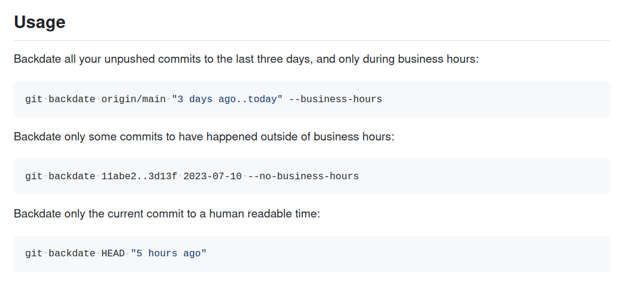Click the "3 days ago..today" string
This screenshot has width=621, height=285.
227,99
